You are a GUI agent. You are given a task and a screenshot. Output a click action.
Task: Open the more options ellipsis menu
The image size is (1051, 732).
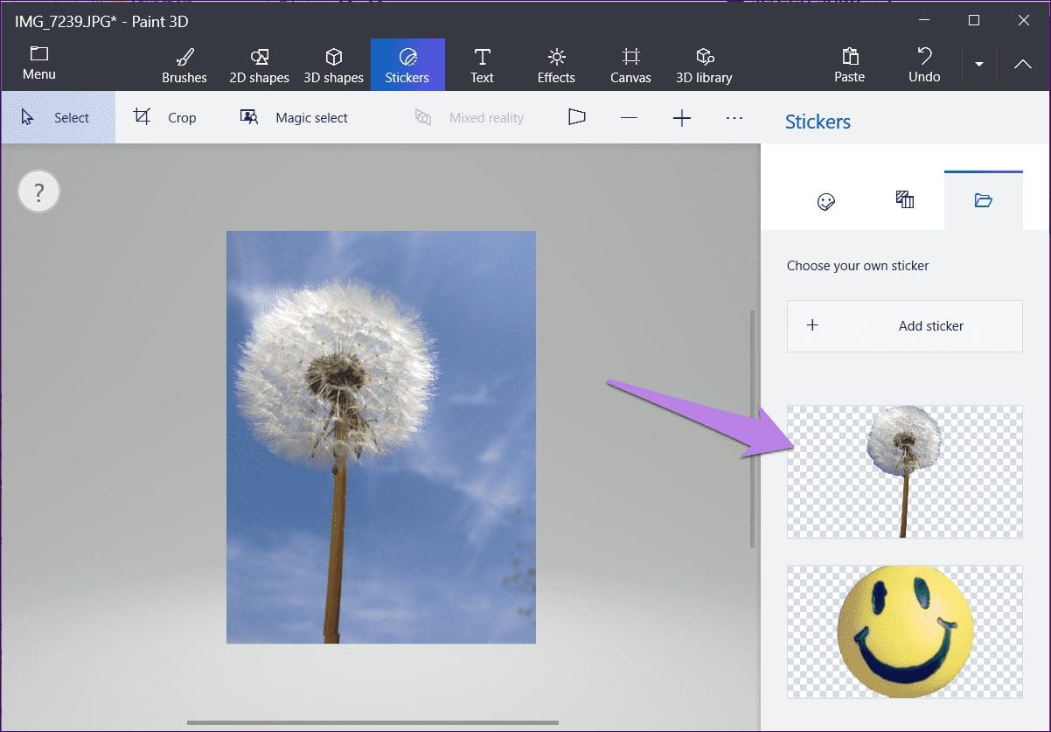pyautogui.click(x=734, y=117)
